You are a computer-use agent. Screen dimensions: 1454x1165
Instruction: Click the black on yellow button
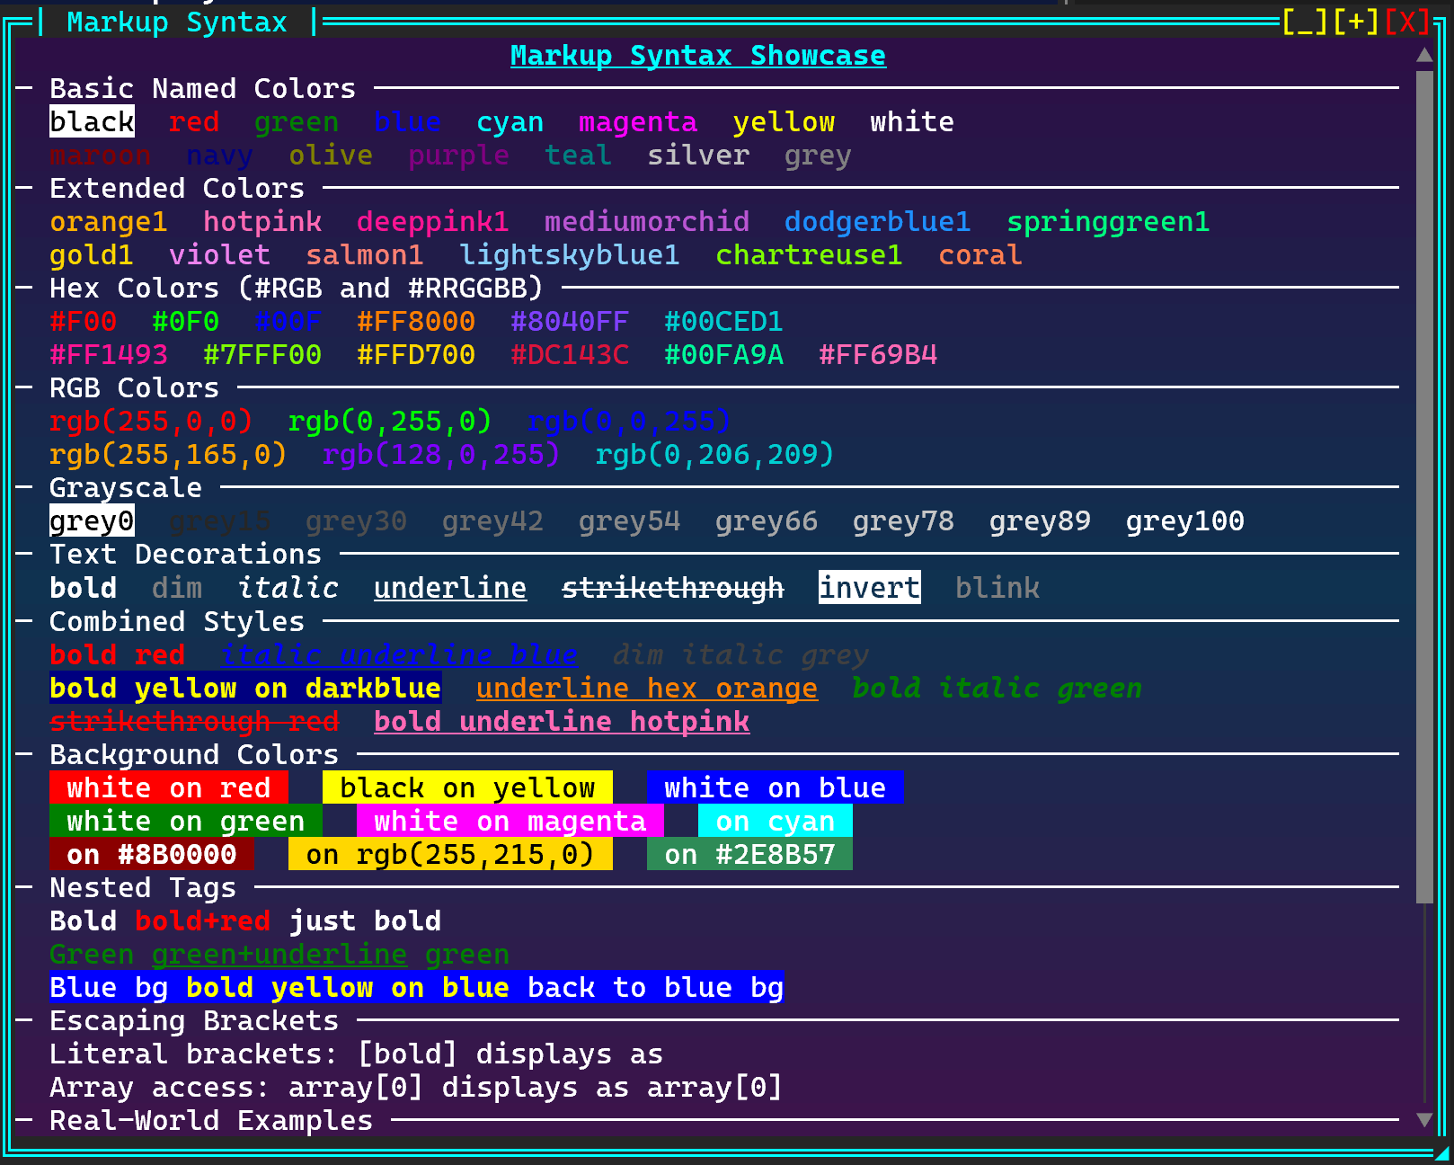point(467,787)
